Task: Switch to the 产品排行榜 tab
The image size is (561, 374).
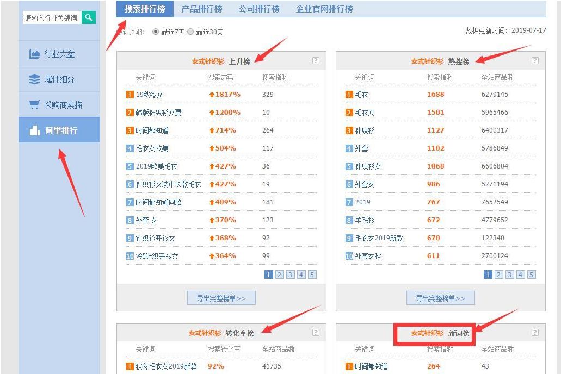Action: [201, 9]
